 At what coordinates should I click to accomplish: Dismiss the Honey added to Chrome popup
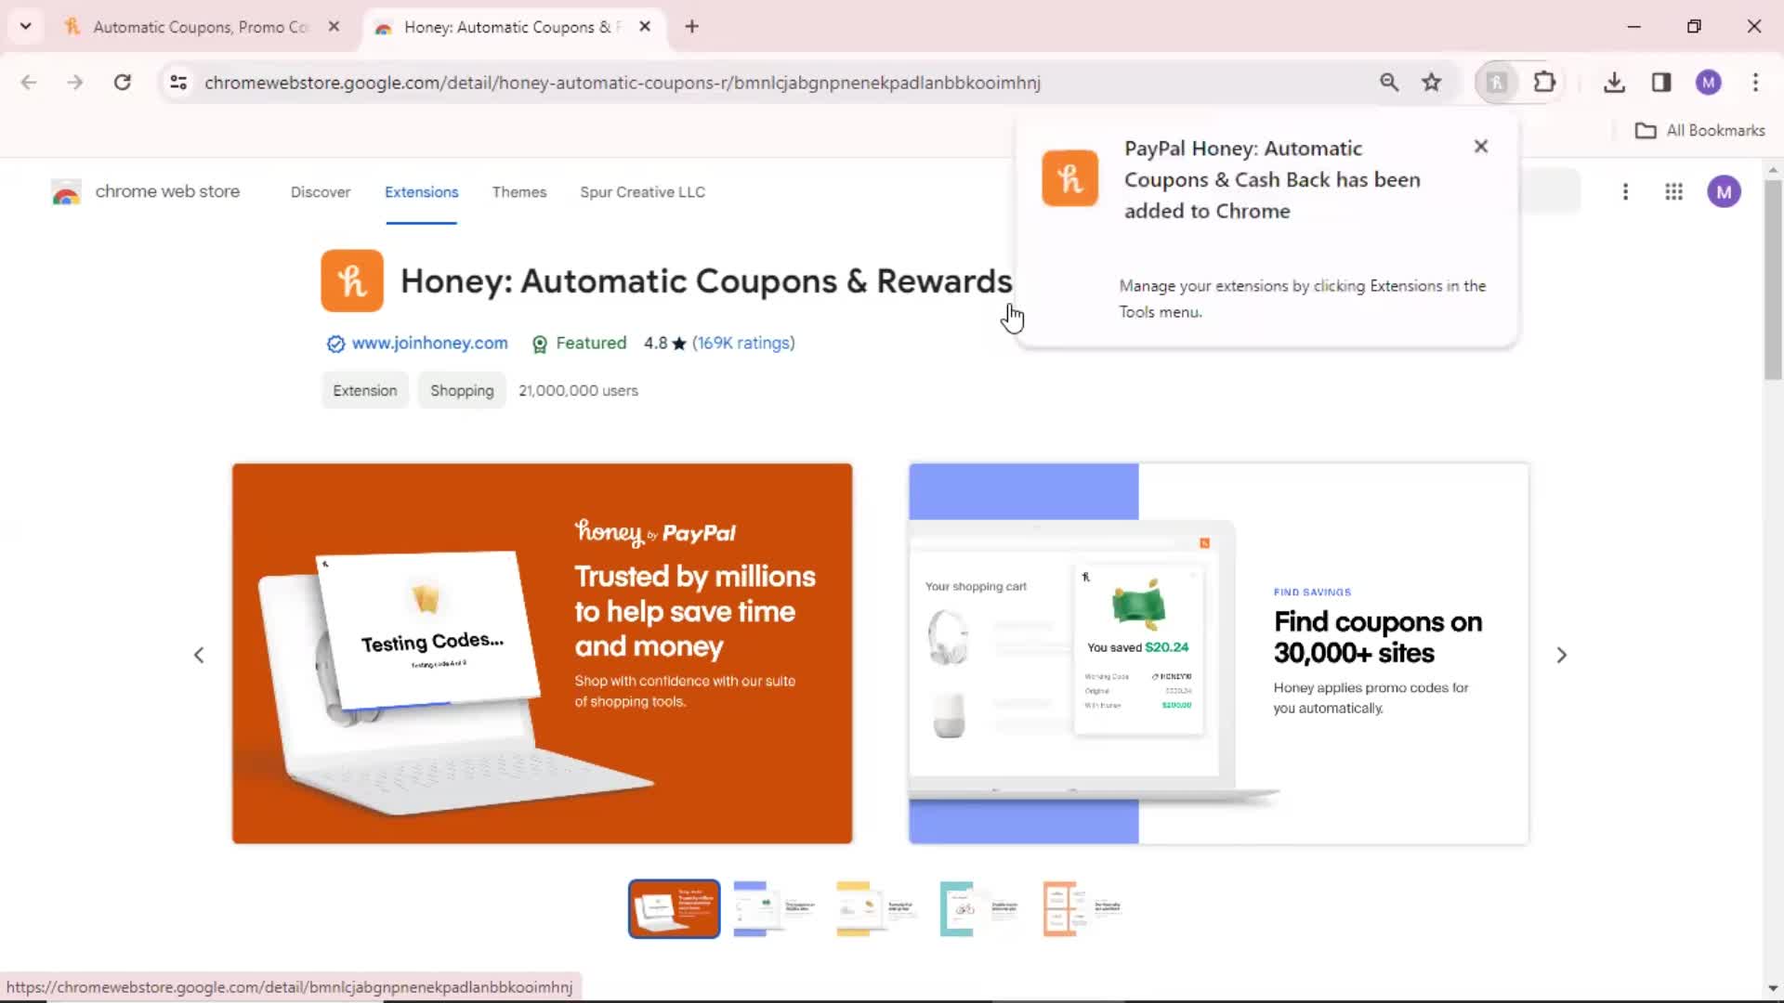click(1481, 147)
